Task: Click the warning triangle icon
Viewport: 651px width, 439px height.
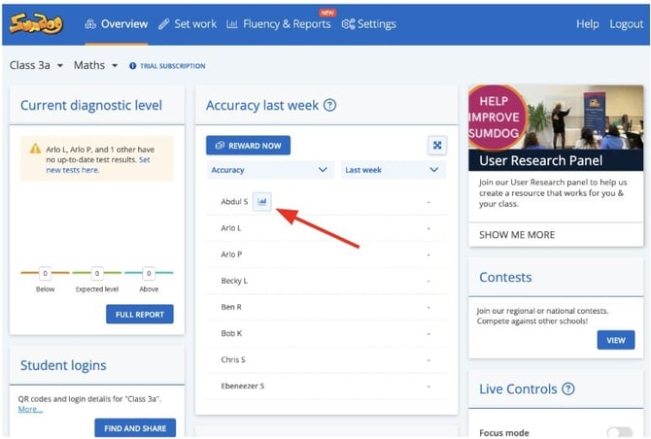Action: (x=35, y=149)
